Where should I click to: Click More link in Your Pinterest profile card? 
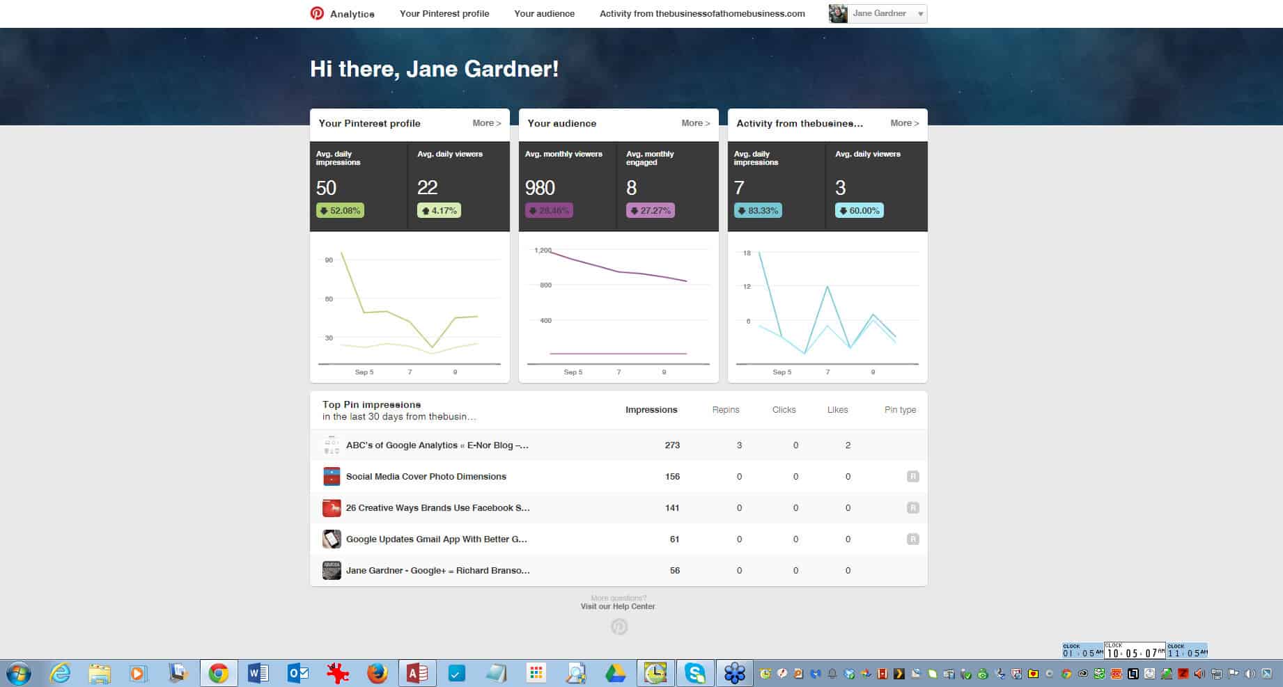click(486, 123)
